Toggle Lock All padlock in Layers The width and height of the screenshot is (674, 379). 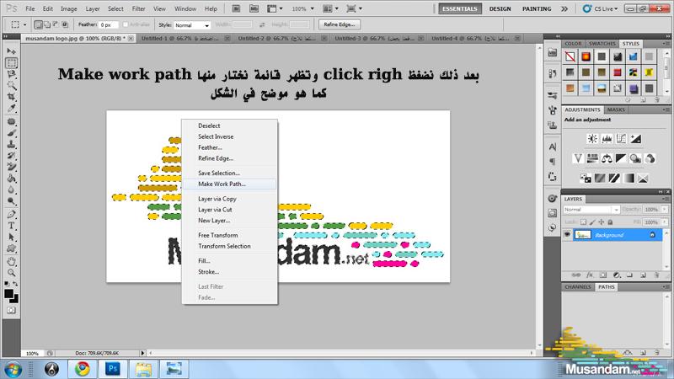click(x=610, y=222)
